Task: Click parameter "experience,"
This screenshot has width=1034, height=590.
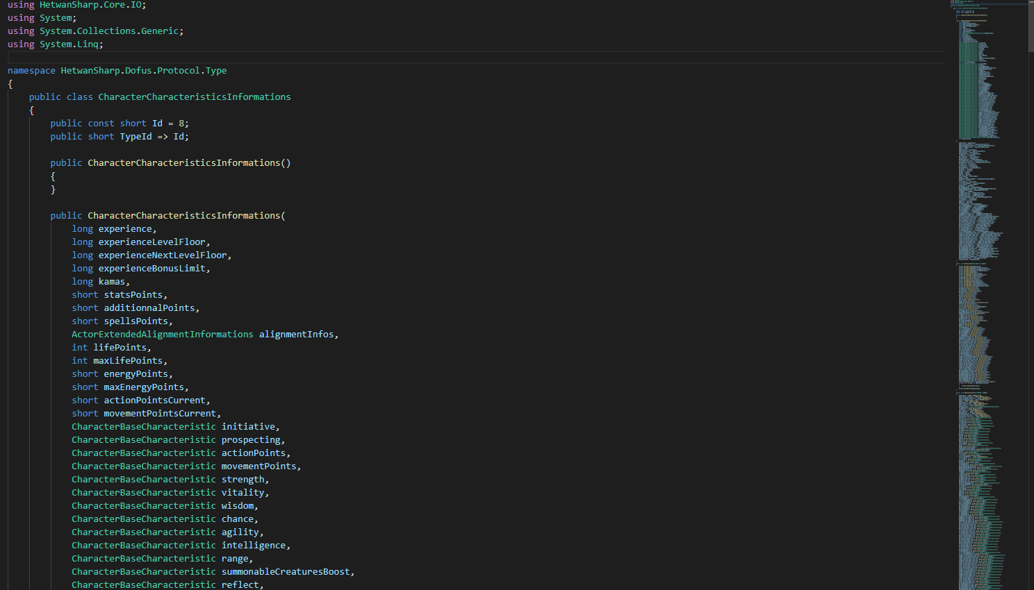Action: click(x=127, y=229)
